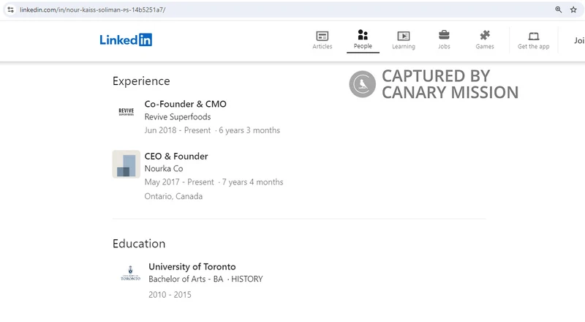The width and height of the screenshot is (585, 322).
Task: Click the '2010 - 2015' education dates
Action: (170, 295)
